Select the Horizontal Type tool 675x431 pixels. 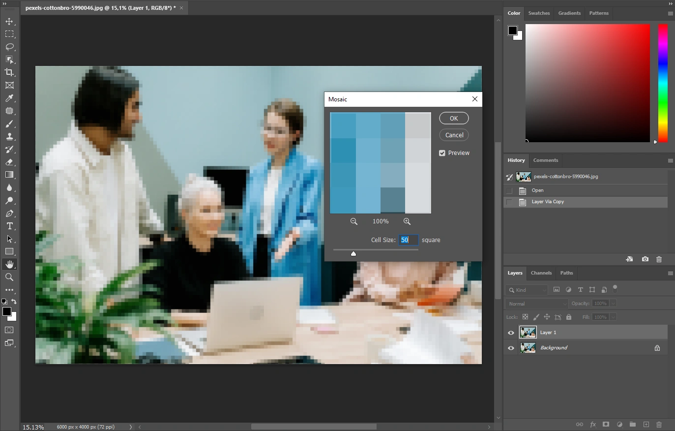click(x=9, y=226)
